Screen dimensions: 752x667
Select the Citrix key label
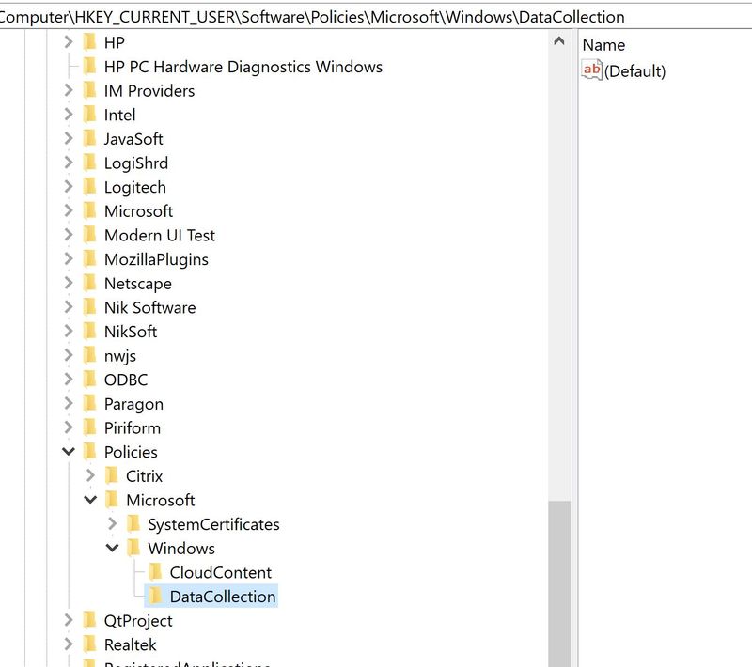[x=144, y=475]
